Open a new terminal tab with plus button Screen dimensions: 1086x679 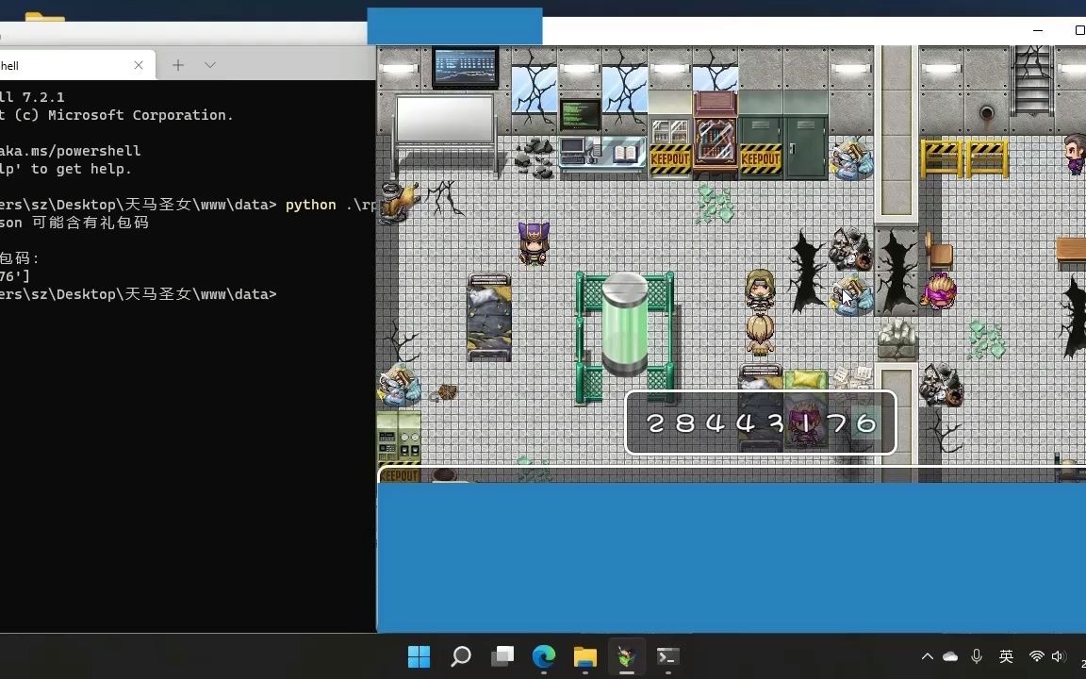click(x=178, y=65)
